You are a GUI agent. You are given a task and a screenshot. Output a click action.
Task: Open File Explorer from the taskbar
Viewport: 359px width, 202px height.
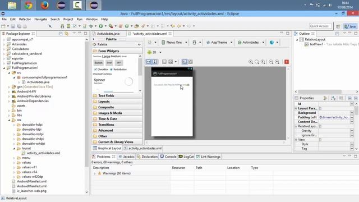12,5
